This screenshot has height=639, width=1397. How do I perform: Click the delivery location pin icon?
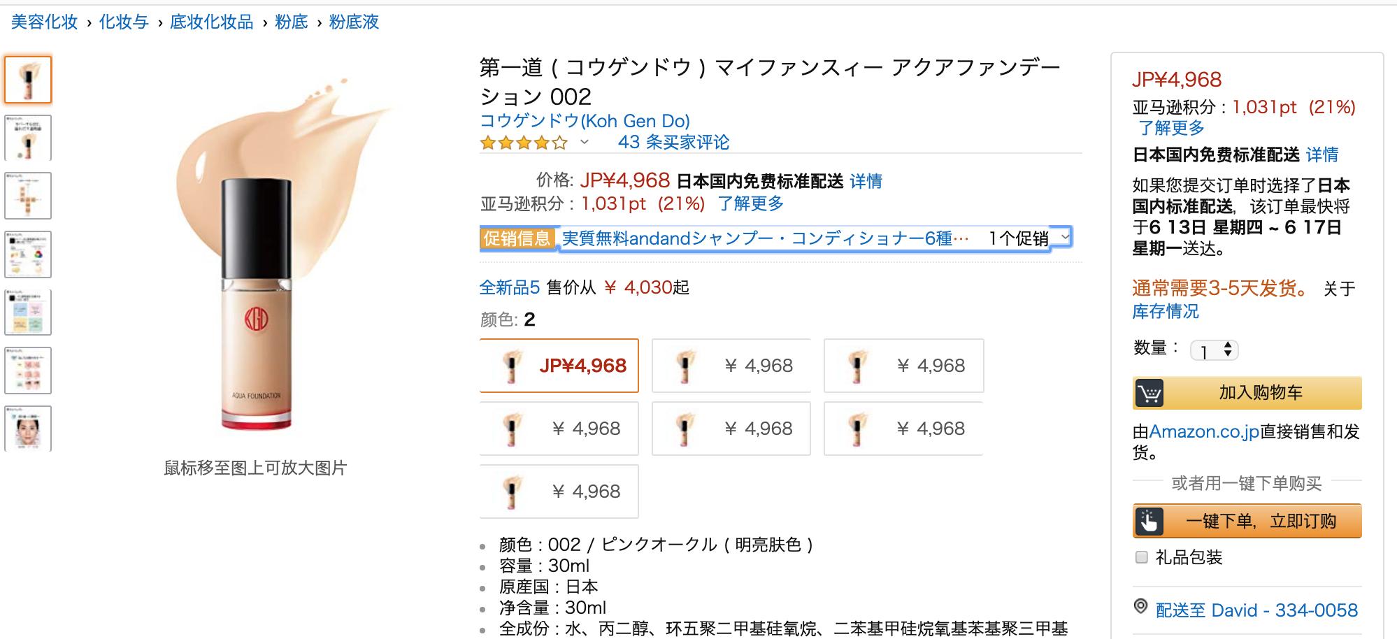click(1140, 607)
